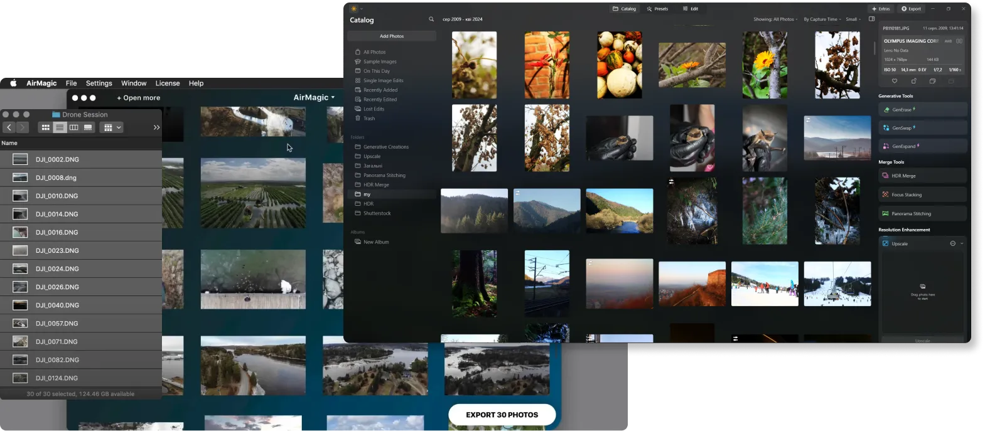Switch the Finder window to gallery view
The width and height of the screenshot is (985, 431).
88,127
